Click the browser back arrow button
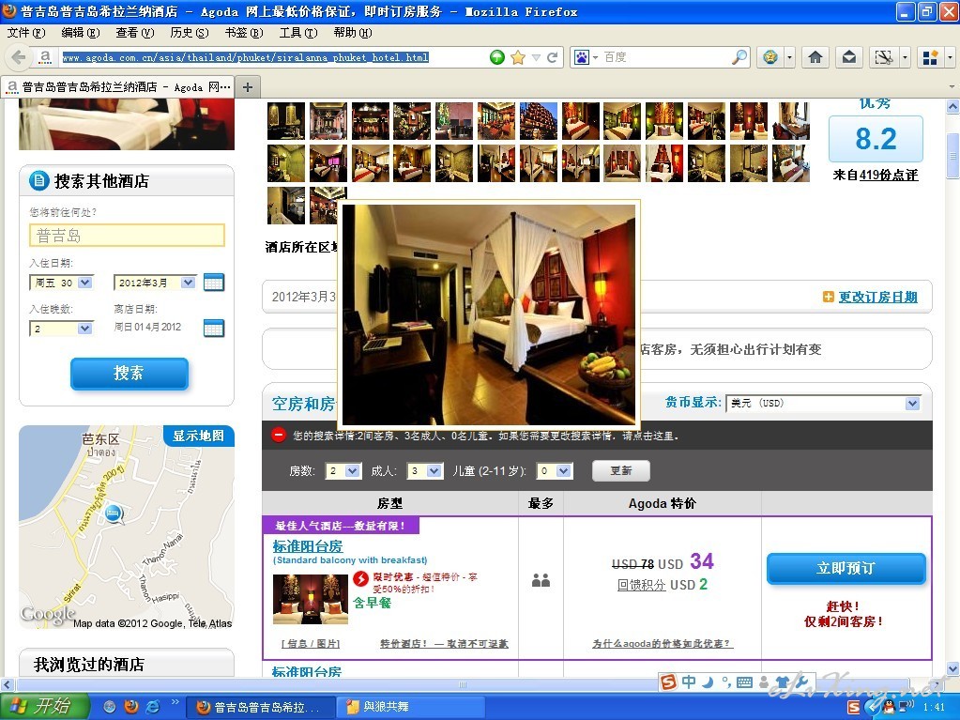Viewport: 960px width, 720px height. 19,57
